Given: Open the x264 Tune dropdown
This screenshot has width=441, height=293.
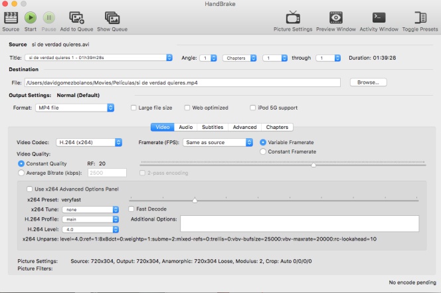Looking at the screenshot, I should (x=90, y=210).
